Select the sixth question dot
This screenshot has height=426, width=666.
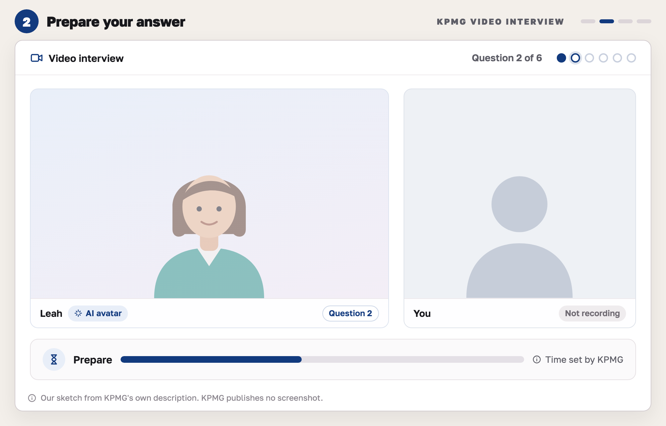[x=631, y=58]
